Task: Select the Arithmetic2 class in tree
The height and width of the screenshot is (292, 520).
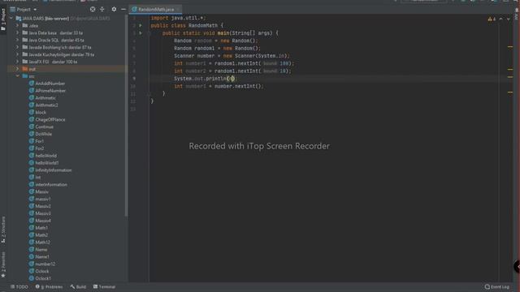Action: click(46, 105)
